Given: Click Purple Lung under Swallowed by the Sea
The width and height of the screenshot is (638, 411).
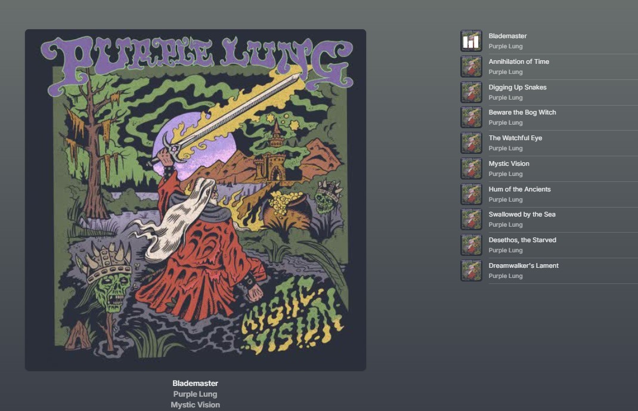Looking at the screenshot, I should coord(506,225).
